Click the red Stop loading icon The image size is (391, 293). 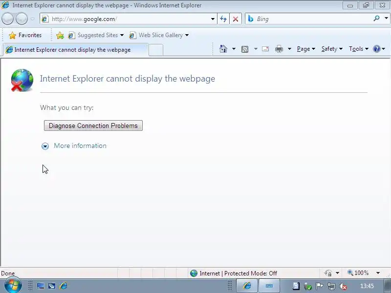tap(236, 19)
